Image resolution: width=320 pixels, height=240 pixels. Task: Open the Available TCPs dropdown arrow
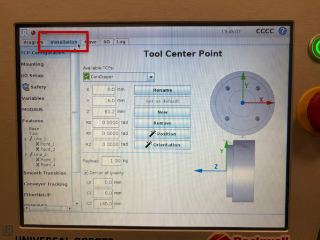point(151,77)
